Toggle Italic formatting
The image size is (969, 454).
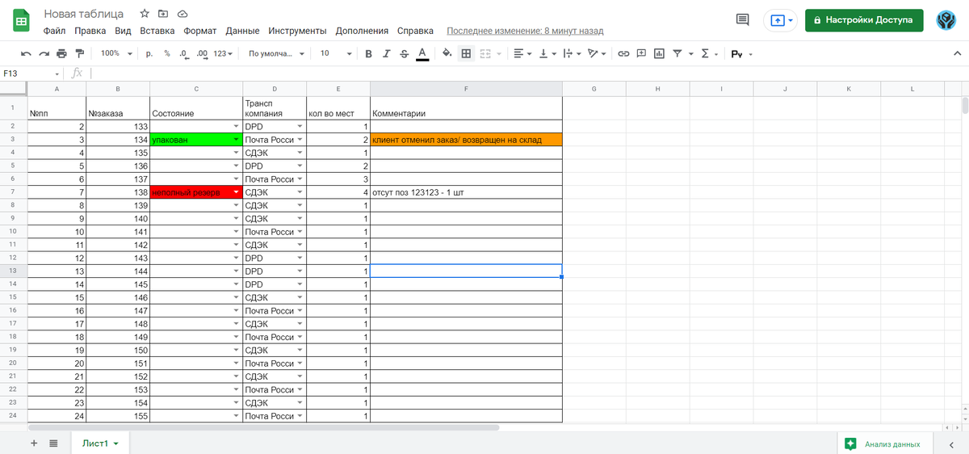(386, 53)
